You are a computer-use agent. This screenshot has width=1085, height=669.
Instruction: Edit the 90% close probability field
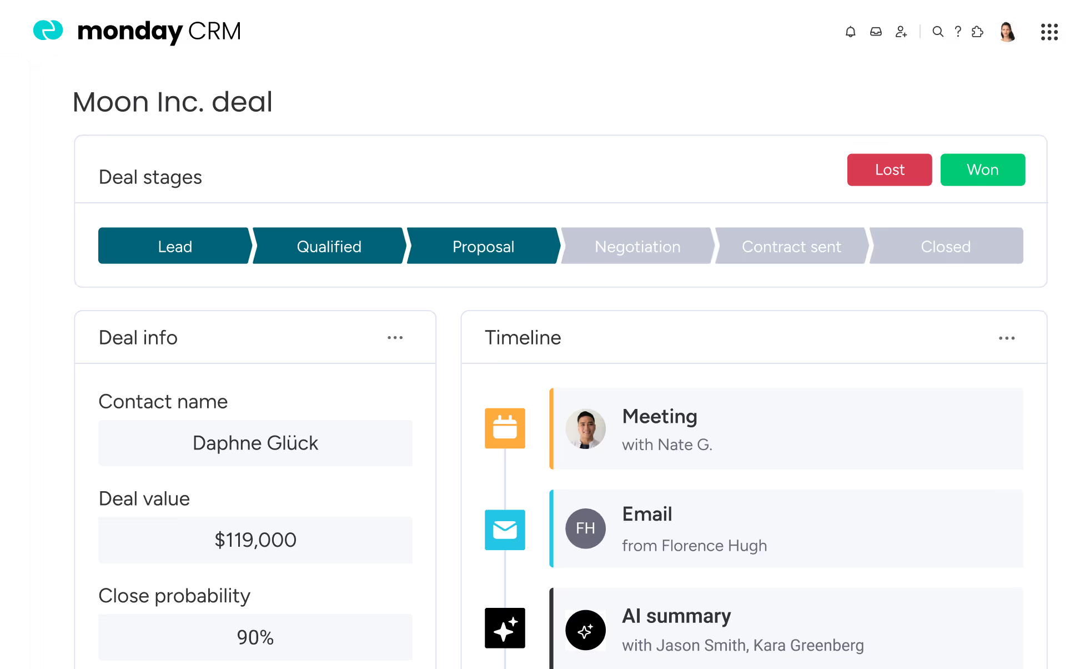[255, 637]
